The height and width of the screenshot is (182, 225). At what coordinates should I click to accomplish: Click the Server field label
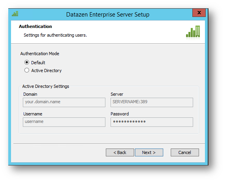tap(117, 94)
